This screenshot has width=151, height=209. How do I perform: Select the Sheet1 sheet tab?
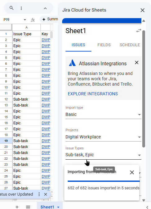pos(47,207)
